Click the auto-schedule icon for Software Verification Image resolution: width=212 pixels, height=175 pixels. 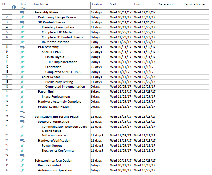click(x=23, y=122)
